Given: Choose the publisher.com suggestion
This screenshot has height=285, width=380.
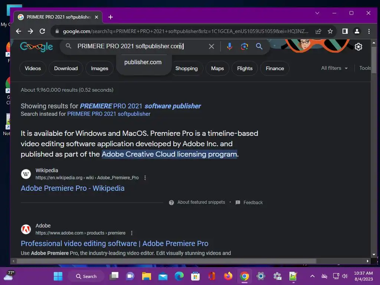Looking at the screenshot, I should (x=143, y=62).
